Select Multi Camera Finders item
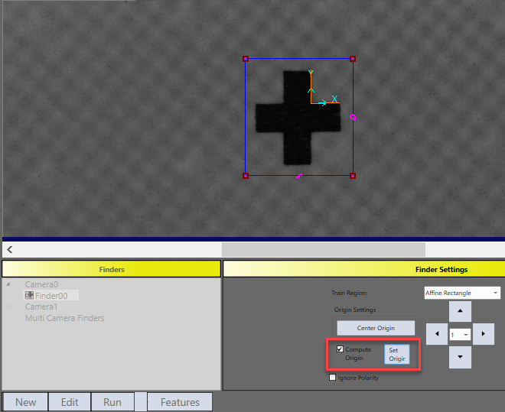Viewport: 505px width, 412px height. coord(64,318)
